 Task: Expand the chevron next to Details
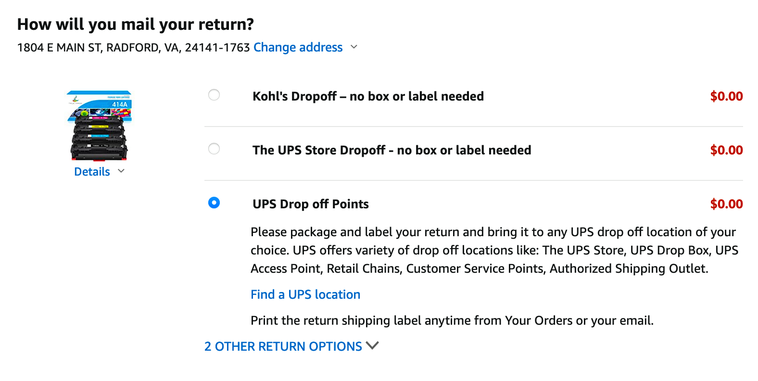click(x=121, y=171)
